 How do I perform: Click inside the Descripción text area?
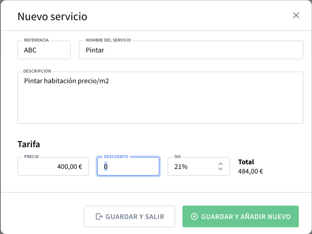(x=160, y=100)
